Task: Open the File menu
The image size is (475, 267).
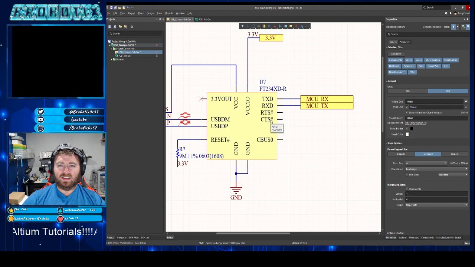Action: coord(109,13)
